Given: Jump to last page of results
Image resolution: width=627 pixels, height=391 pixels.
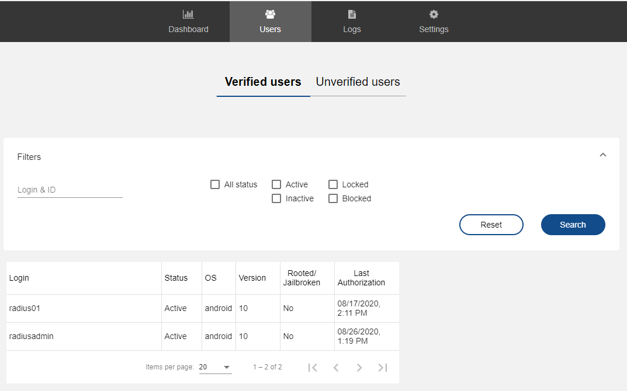Looking at the screenshot, I should pyautogui.click(x=383, y=367).
